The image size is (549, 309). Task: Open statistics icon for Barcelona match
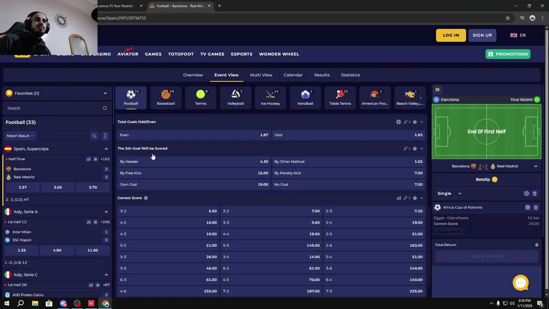[x=89, y=159]
